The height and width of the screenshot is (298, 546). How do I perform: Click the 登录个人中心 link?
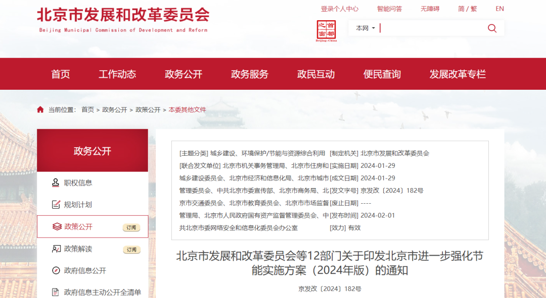point(339,9)
